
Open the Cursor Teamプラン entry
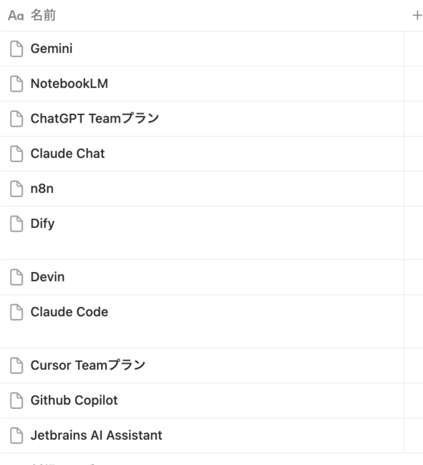88,365
